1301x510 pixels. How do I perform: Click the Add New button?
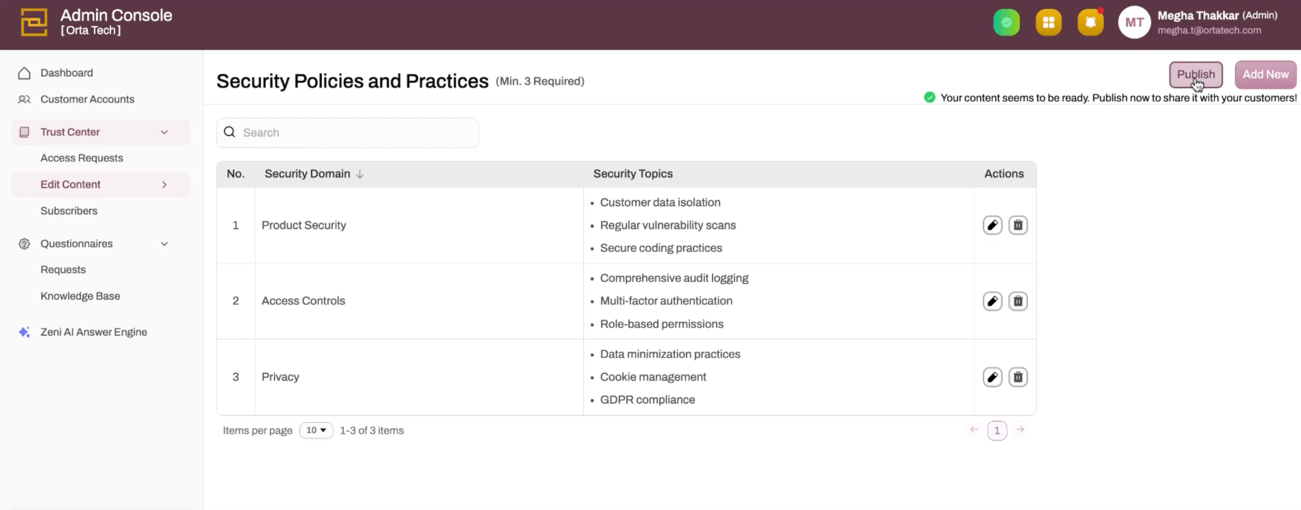pyautogui.click(x=1265, y=75)
